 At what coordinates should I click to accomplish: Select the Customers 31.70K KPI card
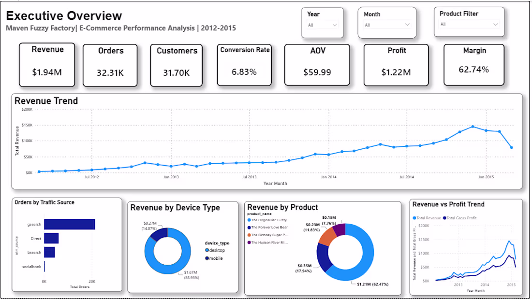click(x=177, y=65)
